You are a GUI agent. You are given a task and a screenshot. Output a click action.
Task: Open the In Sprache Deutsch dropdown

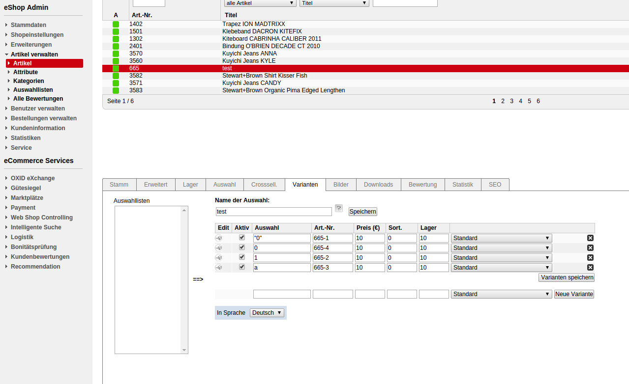[267, 313]
